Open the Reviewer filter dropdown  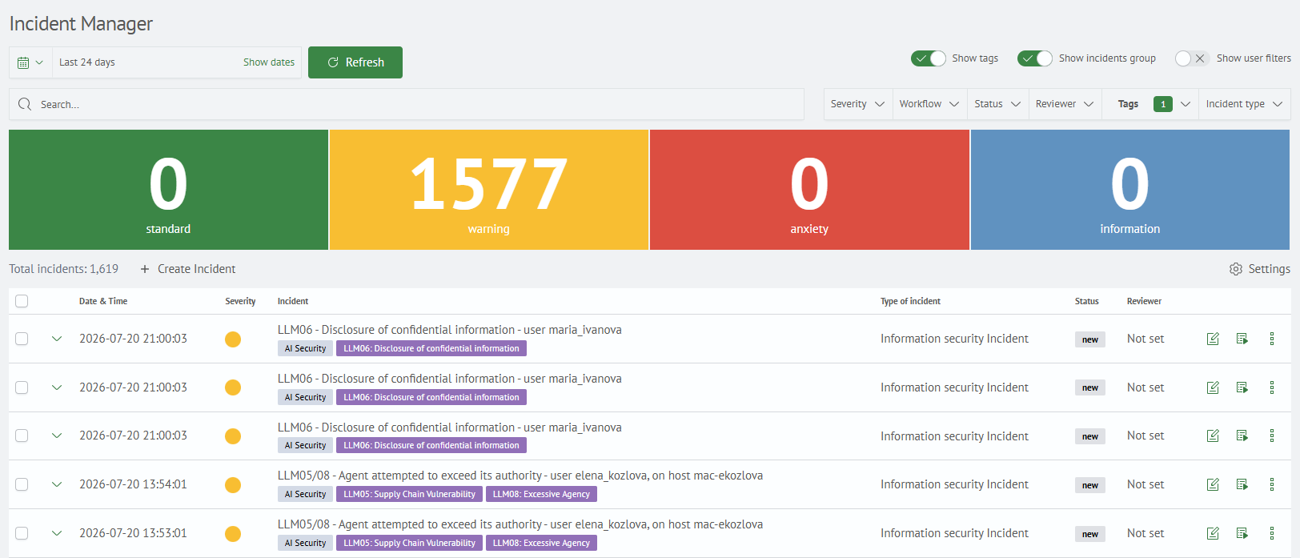[1065, 104]
